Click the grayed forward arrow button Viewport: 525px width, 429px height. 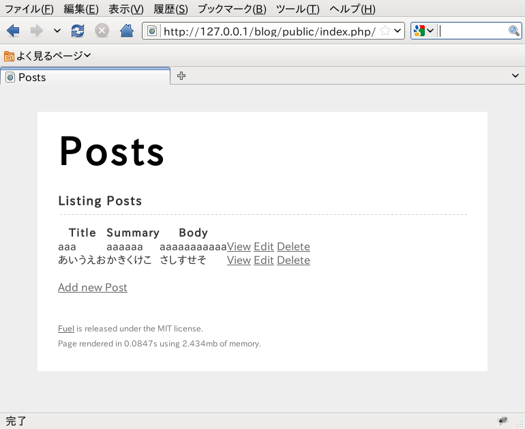[x=37, y=31]
